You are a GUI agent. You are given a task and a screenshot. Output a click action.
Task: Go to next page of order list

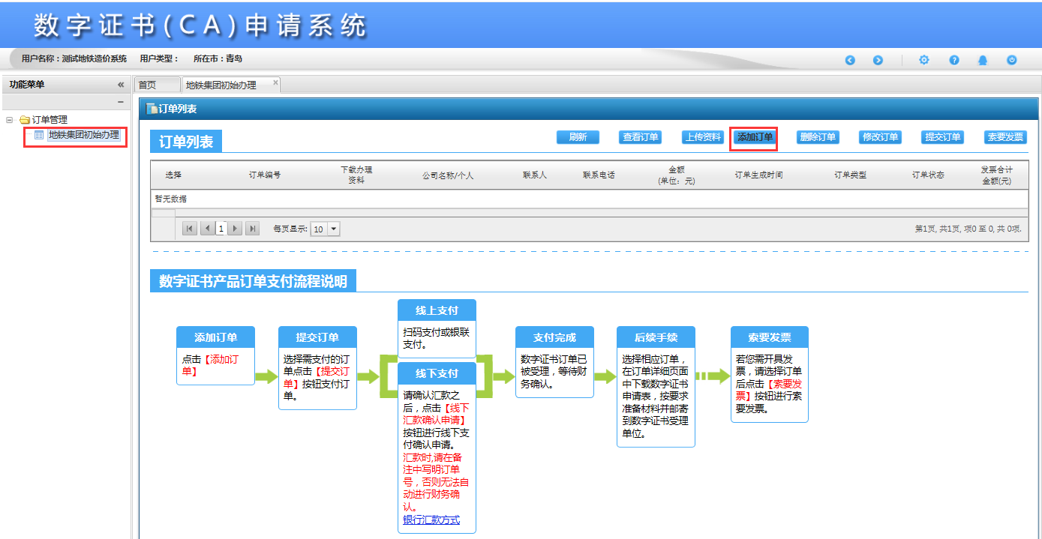[236, 229]
